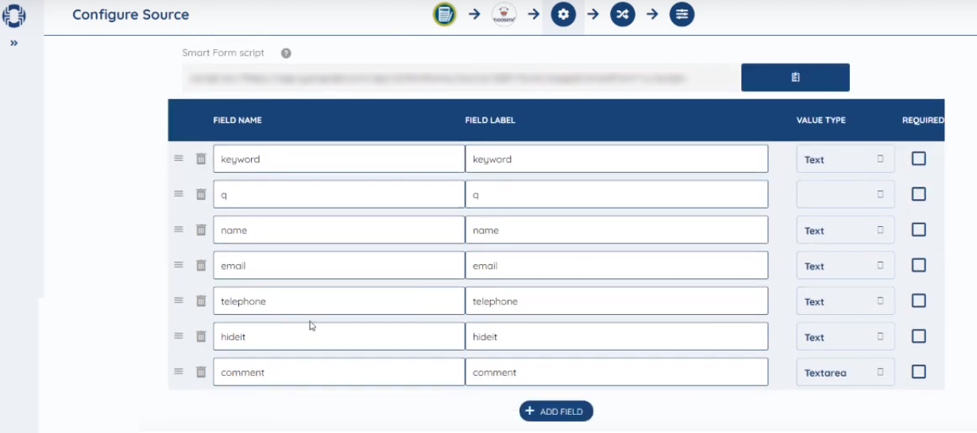Viewport: 977px width, 433px height.
Task: Edit the telephone field label input
Action: (x=617, y=301)
